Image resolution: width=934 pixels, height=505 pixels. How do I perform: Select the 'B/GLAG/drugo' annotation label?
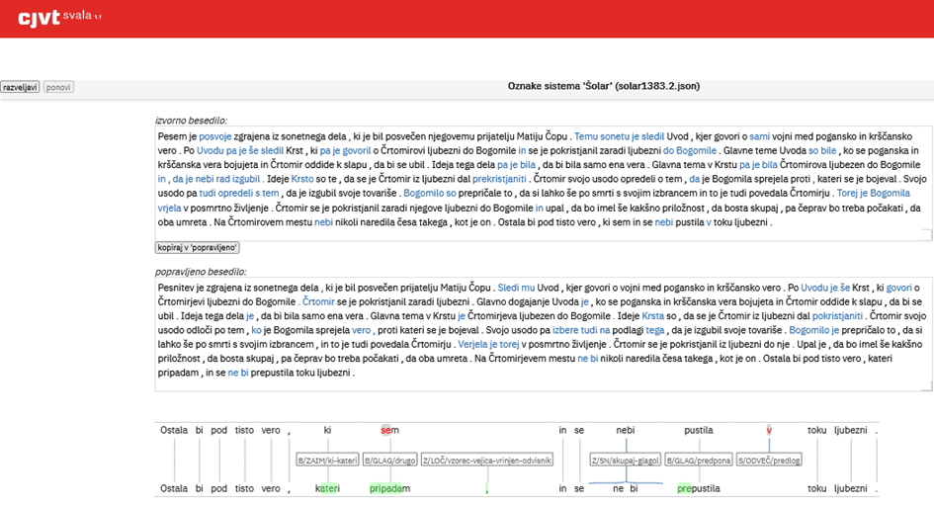click(x=389, y=460)
